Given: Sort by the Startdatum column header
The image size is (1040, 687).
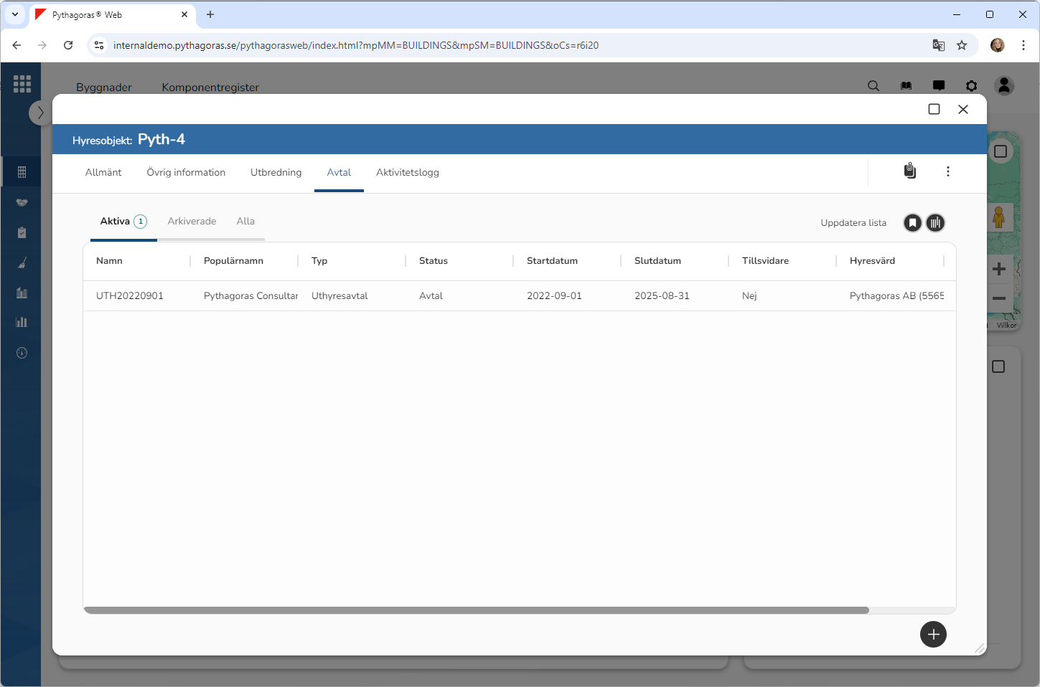Looking at the screenshot, I should point(552,261).
